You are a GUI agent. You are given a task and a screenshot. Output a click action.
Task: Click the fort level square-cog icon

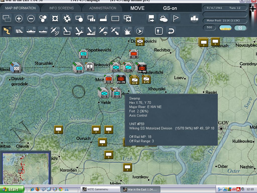tap(55, 18)
